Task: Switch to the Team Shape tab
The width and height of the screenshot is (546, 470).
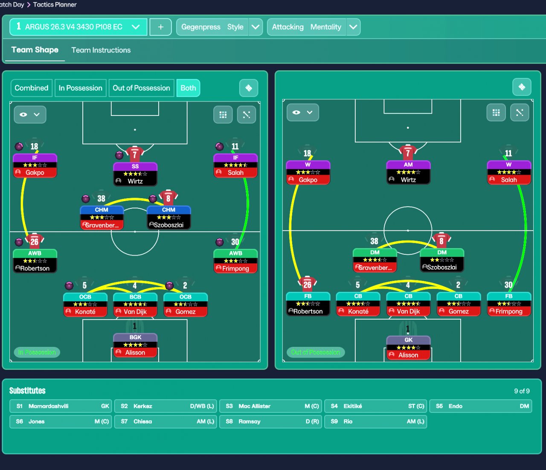Action: [x=35, y=50]
